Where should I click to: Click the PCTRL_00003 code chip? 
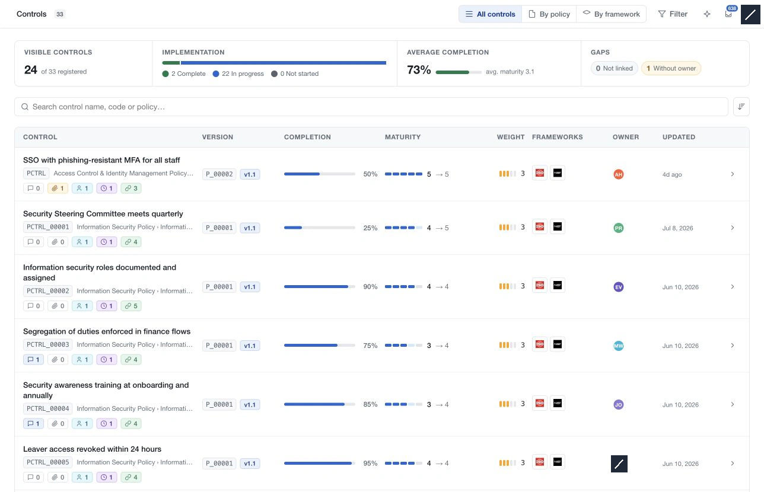click(48, 344)
